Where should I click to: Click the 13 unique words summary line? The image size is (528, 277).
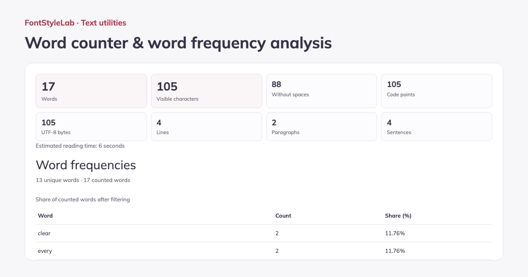click(83, 180)
